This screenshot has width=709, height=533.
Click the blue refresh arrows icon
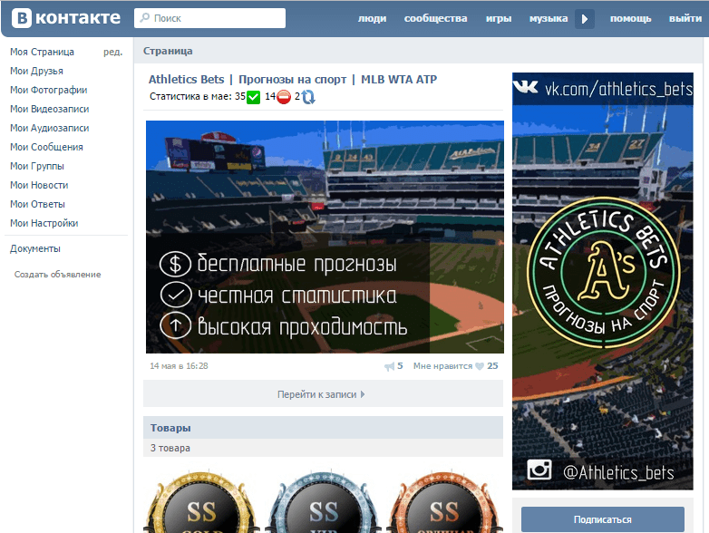(308, 97)
